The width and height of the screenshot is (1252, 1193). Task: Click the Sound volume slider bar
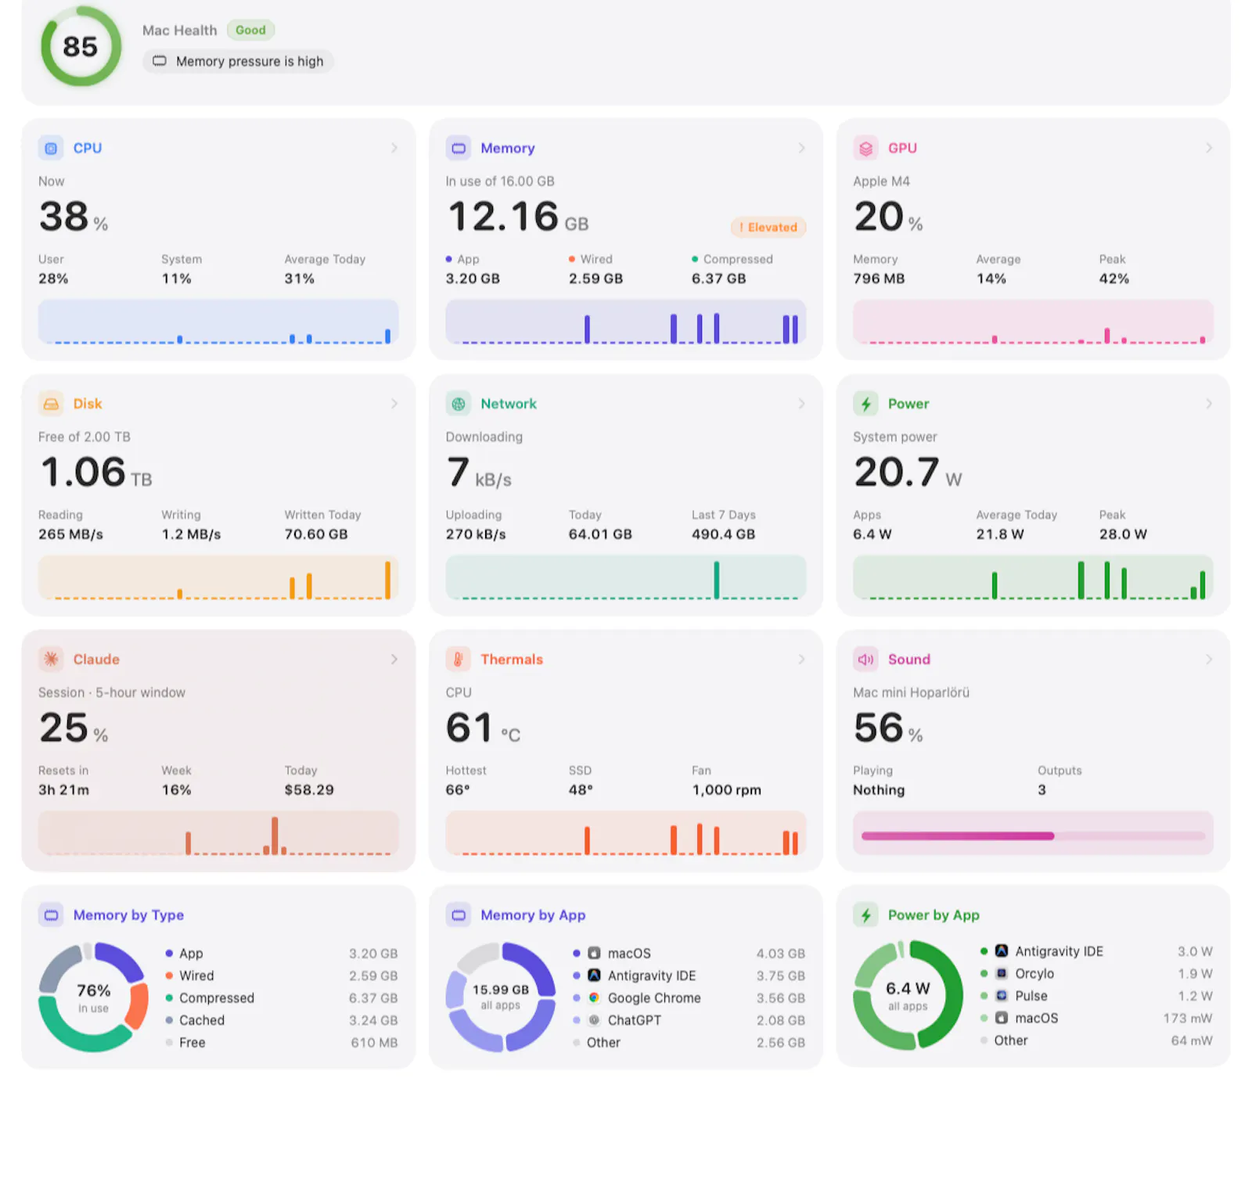[1033, 835]
